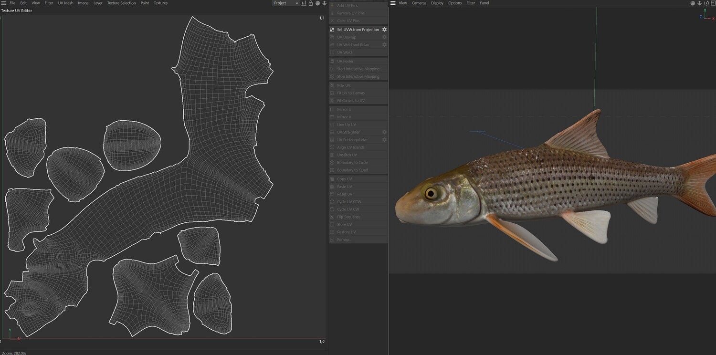Click Set UVW from Projection
This screenshot has height=355, width=716.
[x=358, y=30]
